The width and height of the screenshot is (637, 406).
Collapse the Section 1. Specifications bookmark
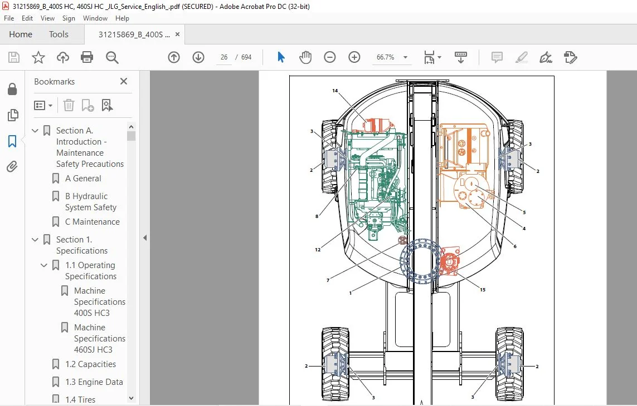click(35, 240)
